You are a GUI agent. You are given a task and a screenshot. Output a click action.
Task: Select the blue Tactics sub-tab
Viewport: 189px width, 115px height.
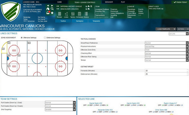coord(63,21)
